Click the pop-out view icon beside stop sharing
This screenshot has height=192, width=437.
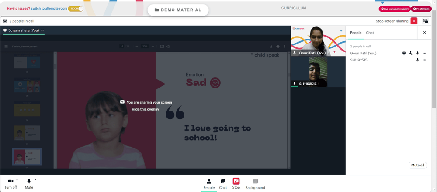coord(425,21)
